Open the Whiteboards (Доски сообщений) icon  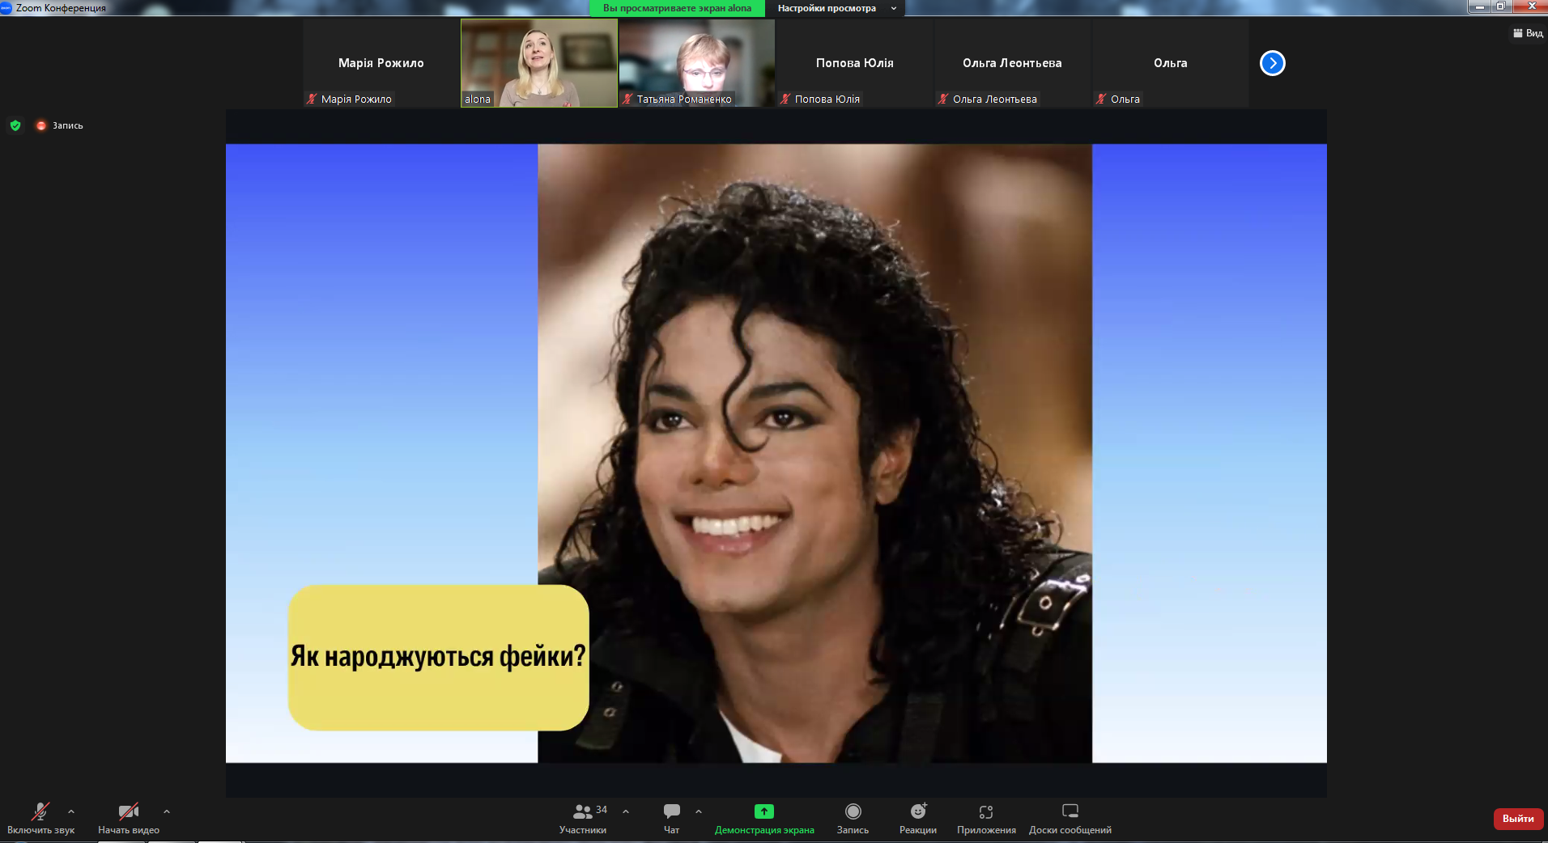point(1070,811)
